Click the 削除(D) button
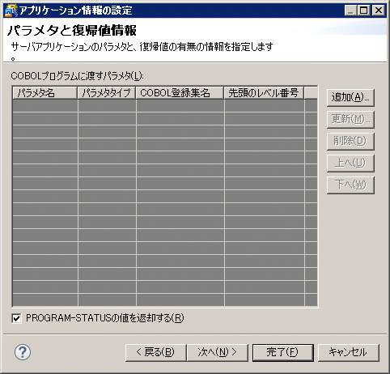 (350, 141)
